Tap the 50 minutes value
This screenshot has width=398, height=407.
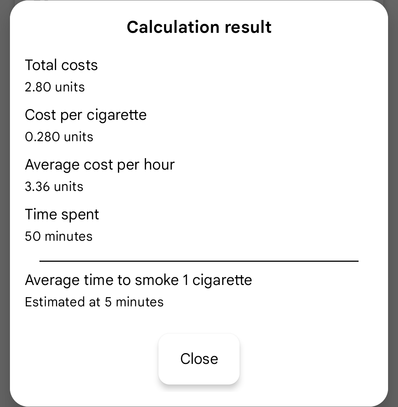59,236
